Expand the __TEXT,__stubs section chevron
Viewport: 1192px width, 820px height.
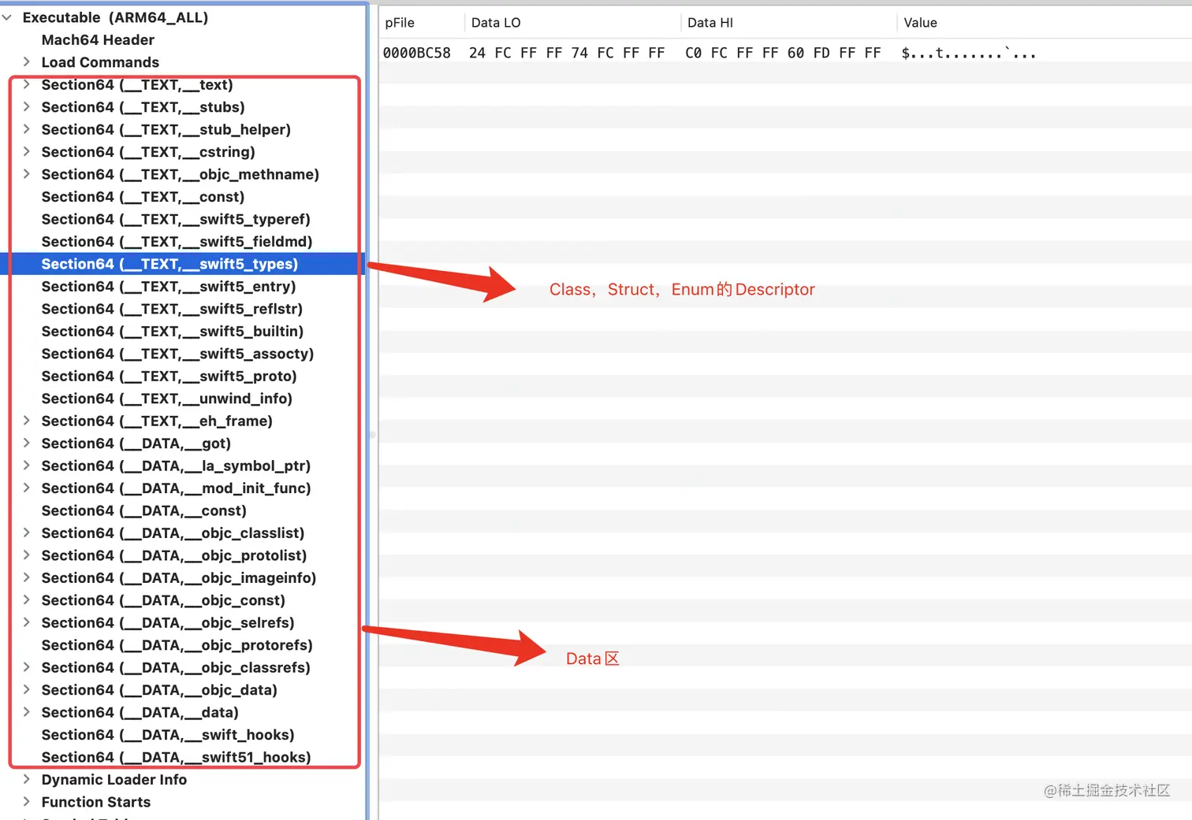click(x=26, y=106)
